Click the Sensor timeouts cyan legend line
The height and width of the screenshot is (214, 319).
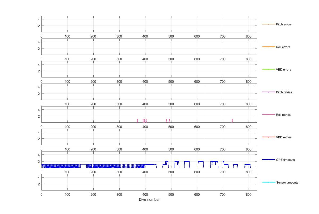pyautogui.click(x=268, y=182)
